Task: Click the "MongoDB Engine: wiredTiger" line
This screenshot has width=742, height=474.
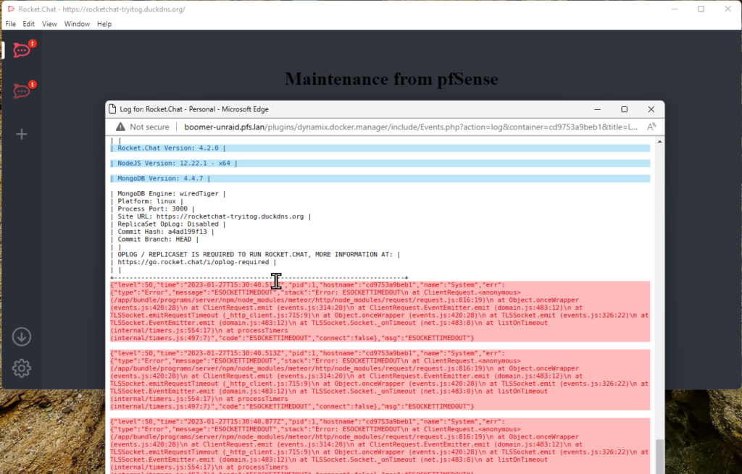Action: (168, 194)
